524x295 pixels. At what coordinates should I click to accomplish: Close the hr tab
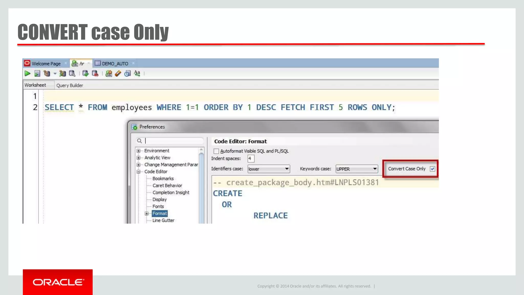89,63
